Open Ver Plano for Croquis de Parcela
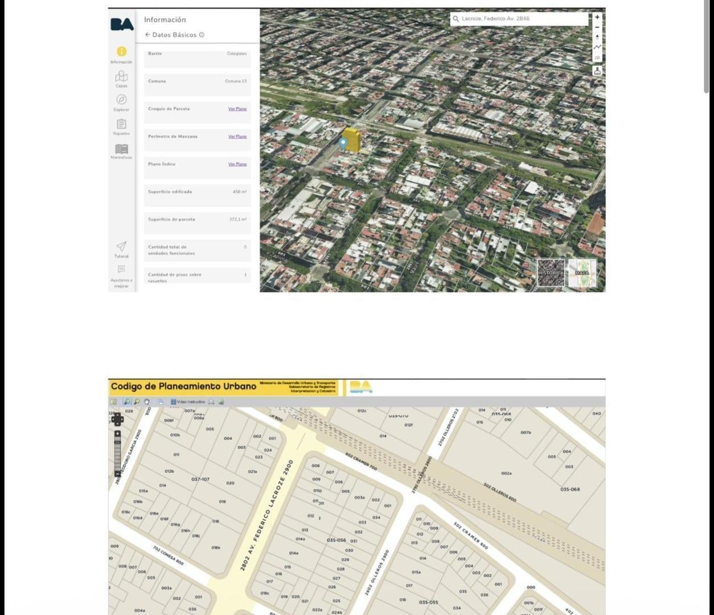The image size is (714, 615). (237, 109)
